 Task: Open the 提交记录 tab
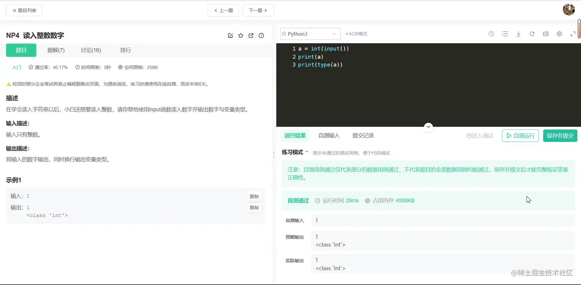tap(362, 135)
